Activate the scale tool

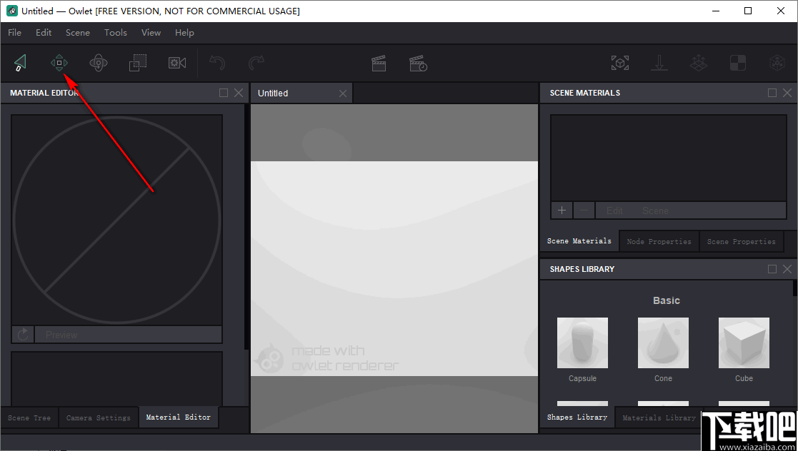pos(137,63)
